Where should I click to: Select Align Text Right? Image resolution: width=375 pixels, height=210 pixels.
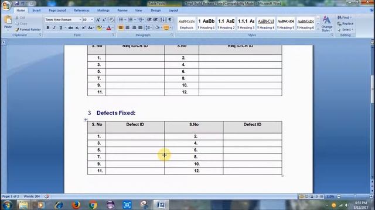(134, 27)
